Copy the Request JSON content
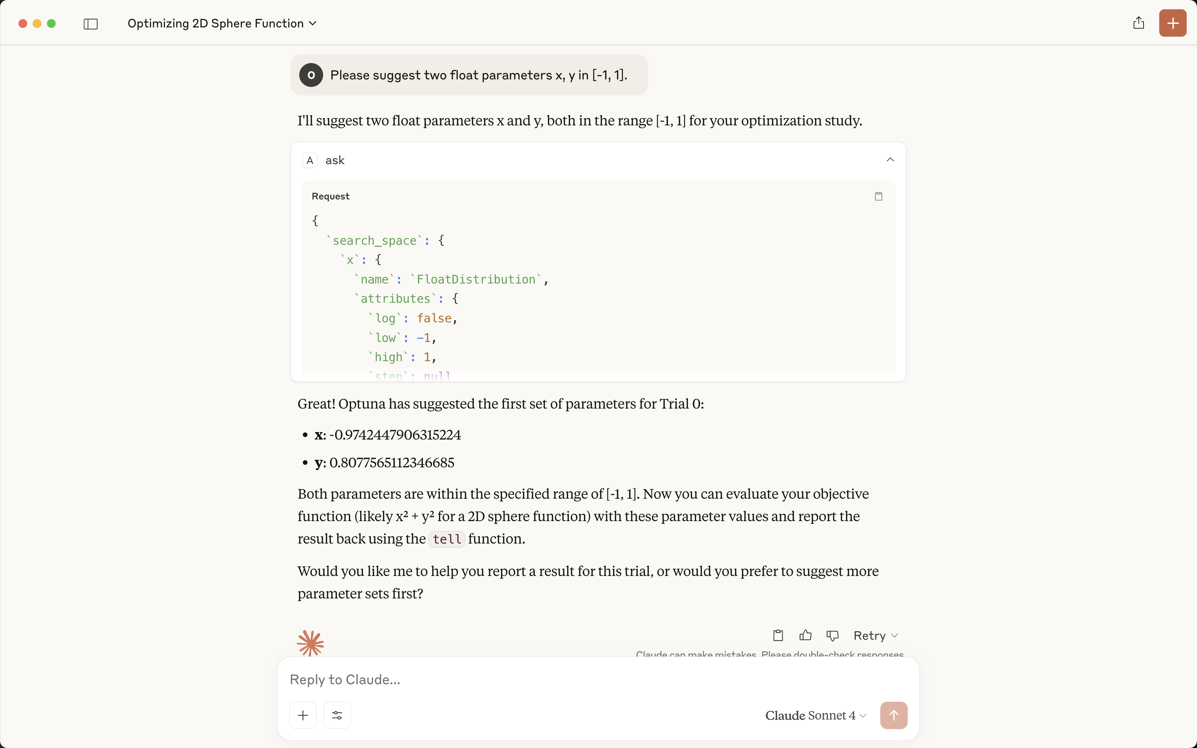Viewport: 1197px width, 748px height. tap(879, 196)
